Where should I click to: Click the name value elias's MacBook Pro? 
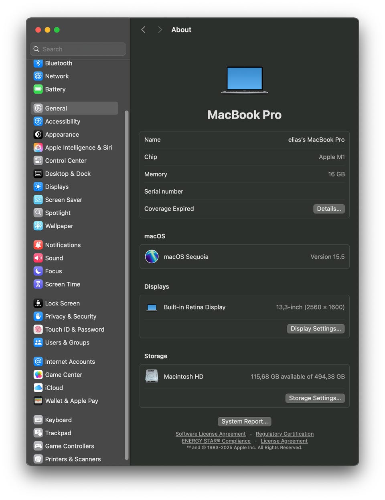tap(316, 139)
